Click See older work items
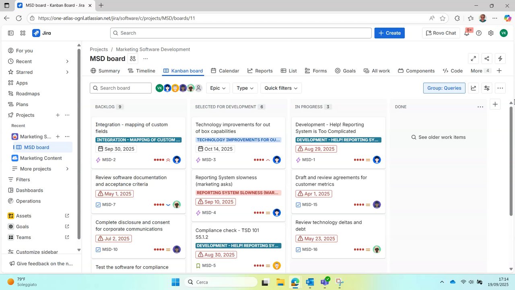This screenshot has height=290, width=515. click(x=438, y=137)
